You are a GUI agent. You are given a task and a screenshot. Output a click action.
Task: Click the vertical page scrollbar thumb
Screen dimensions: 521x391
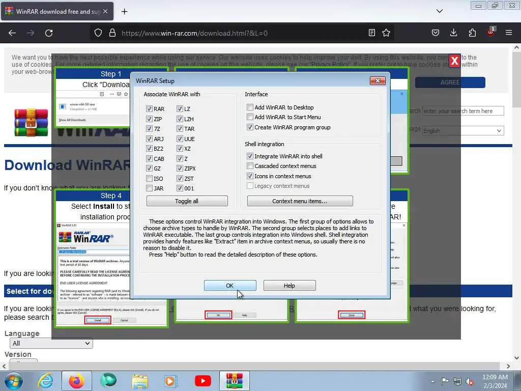(x=516, y=79)
